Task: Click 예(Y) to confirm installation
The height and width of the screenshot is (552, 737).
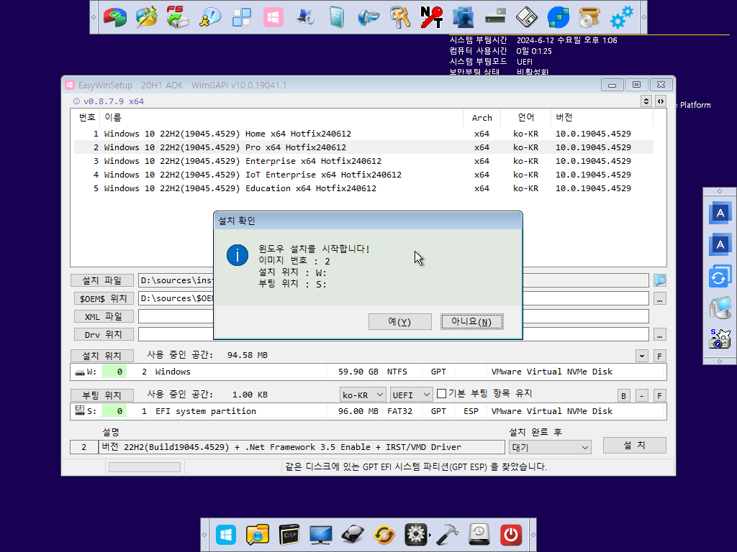Action: 399,321
